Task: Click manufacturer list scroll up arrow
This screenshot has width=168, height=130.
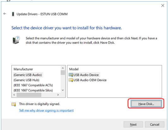Action: tap(63, 68)
